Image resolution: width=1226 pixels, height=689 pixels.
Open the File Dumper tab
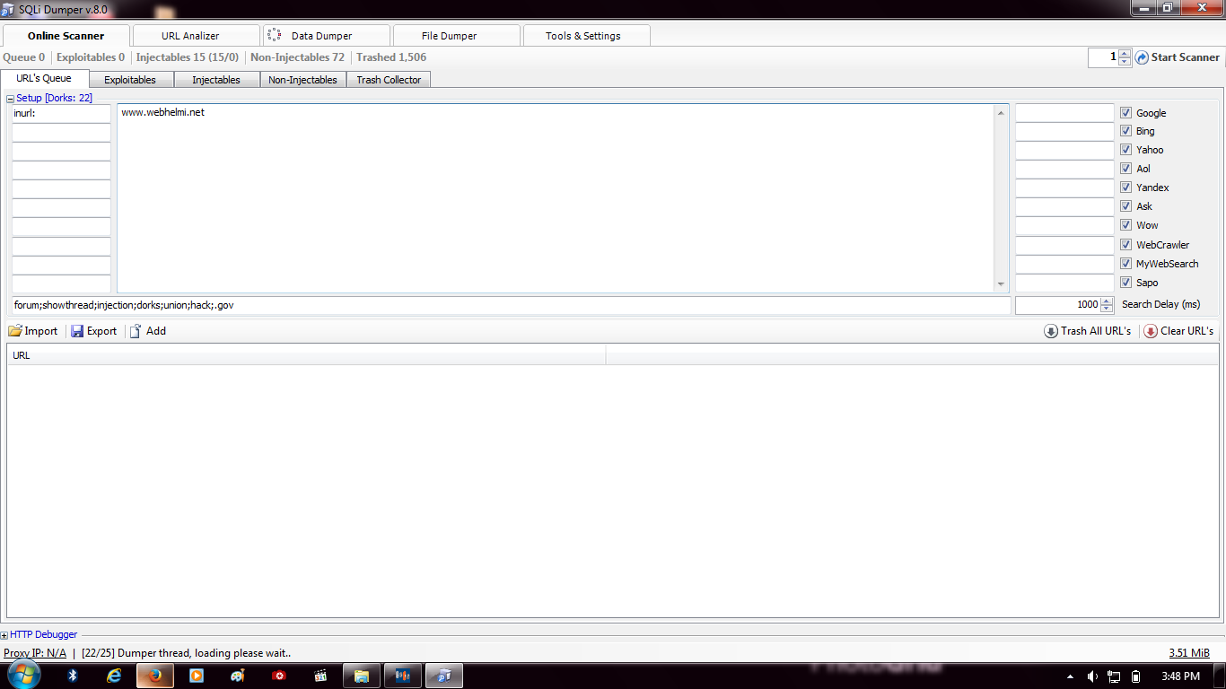pos(456,36)
